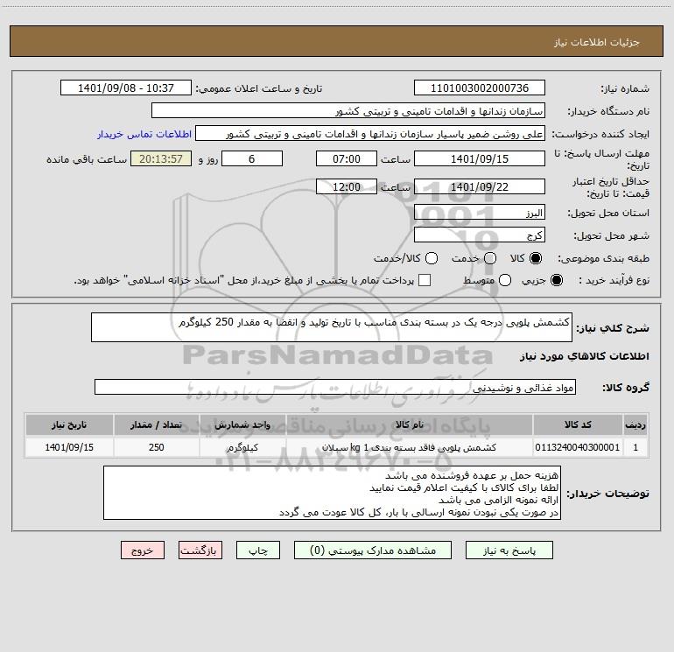674x652 pixels.
Task: Select the متوسط purchase type radio
Action: [x=505, y=280]
